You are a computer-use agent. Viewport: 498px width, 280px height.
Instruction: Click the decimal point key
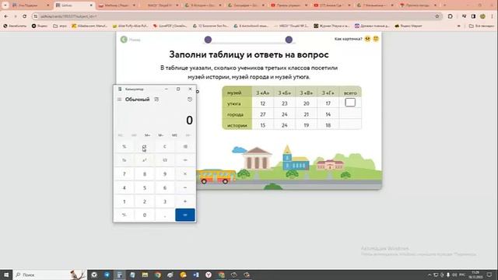coord(165,215)
